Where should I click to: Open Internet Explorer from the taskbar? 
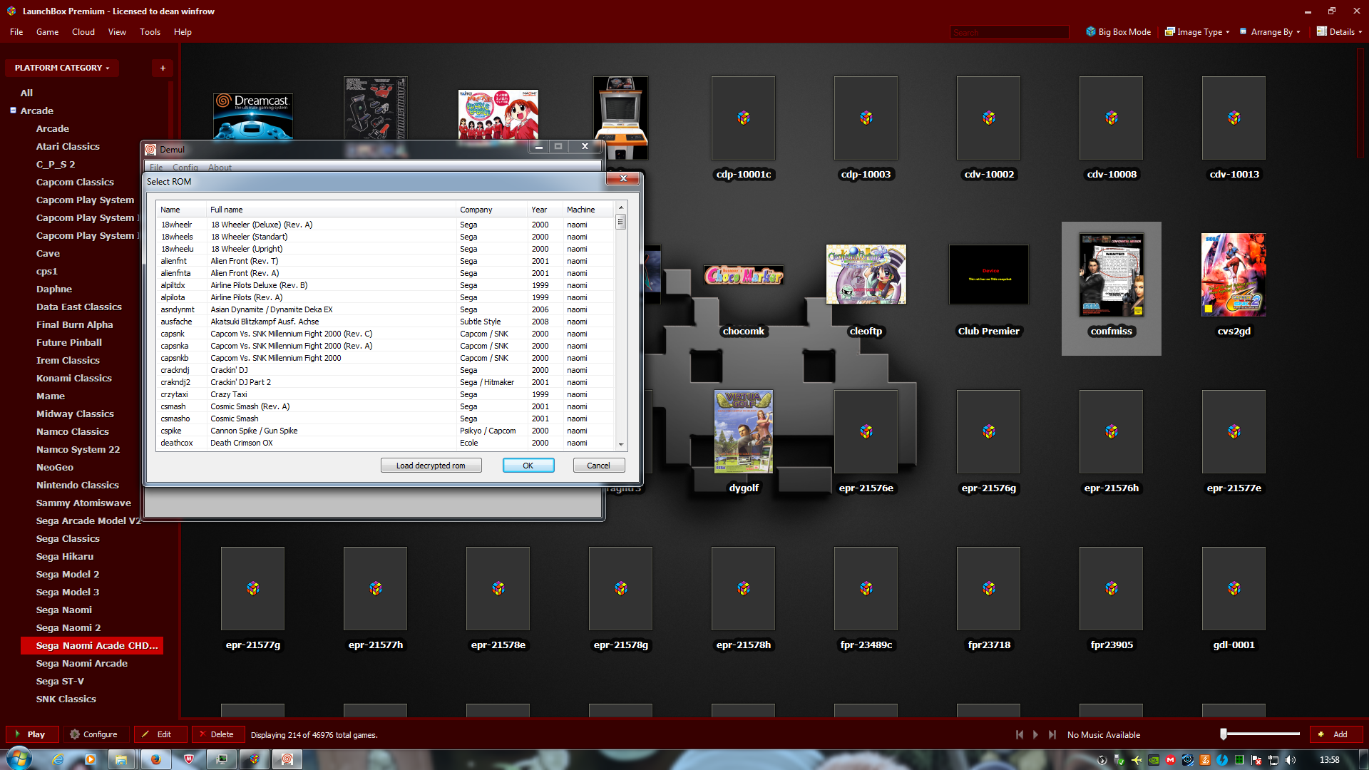click(x=58, y=759)
